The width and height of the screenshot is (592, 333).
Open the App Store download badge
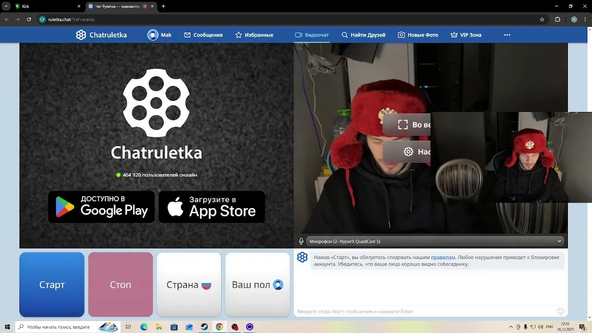(x=212, y=207)
